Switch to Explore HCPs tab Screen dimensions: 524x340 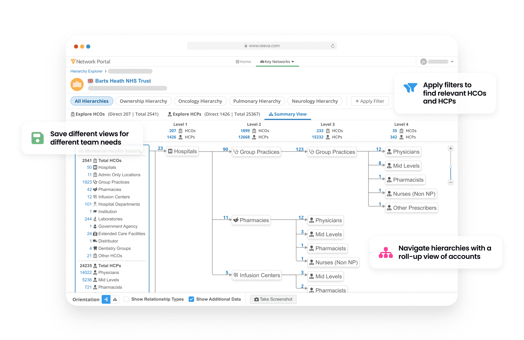[214, 114]
